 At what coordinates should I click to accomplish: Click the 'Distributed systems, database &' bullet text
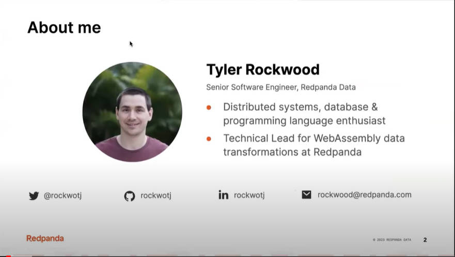(x=301, y=107)
